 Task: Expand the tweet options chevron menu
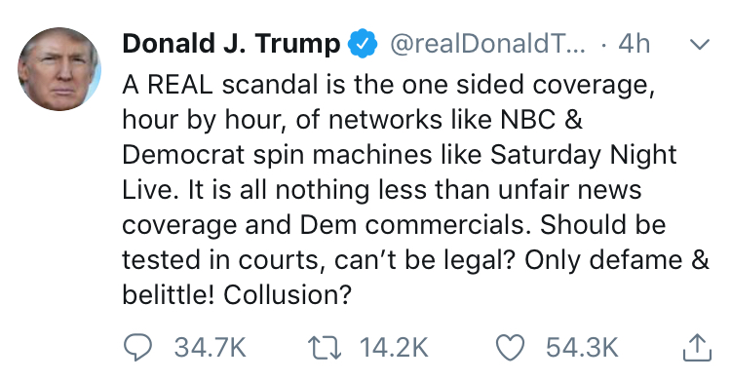click(x=699, y=44)
